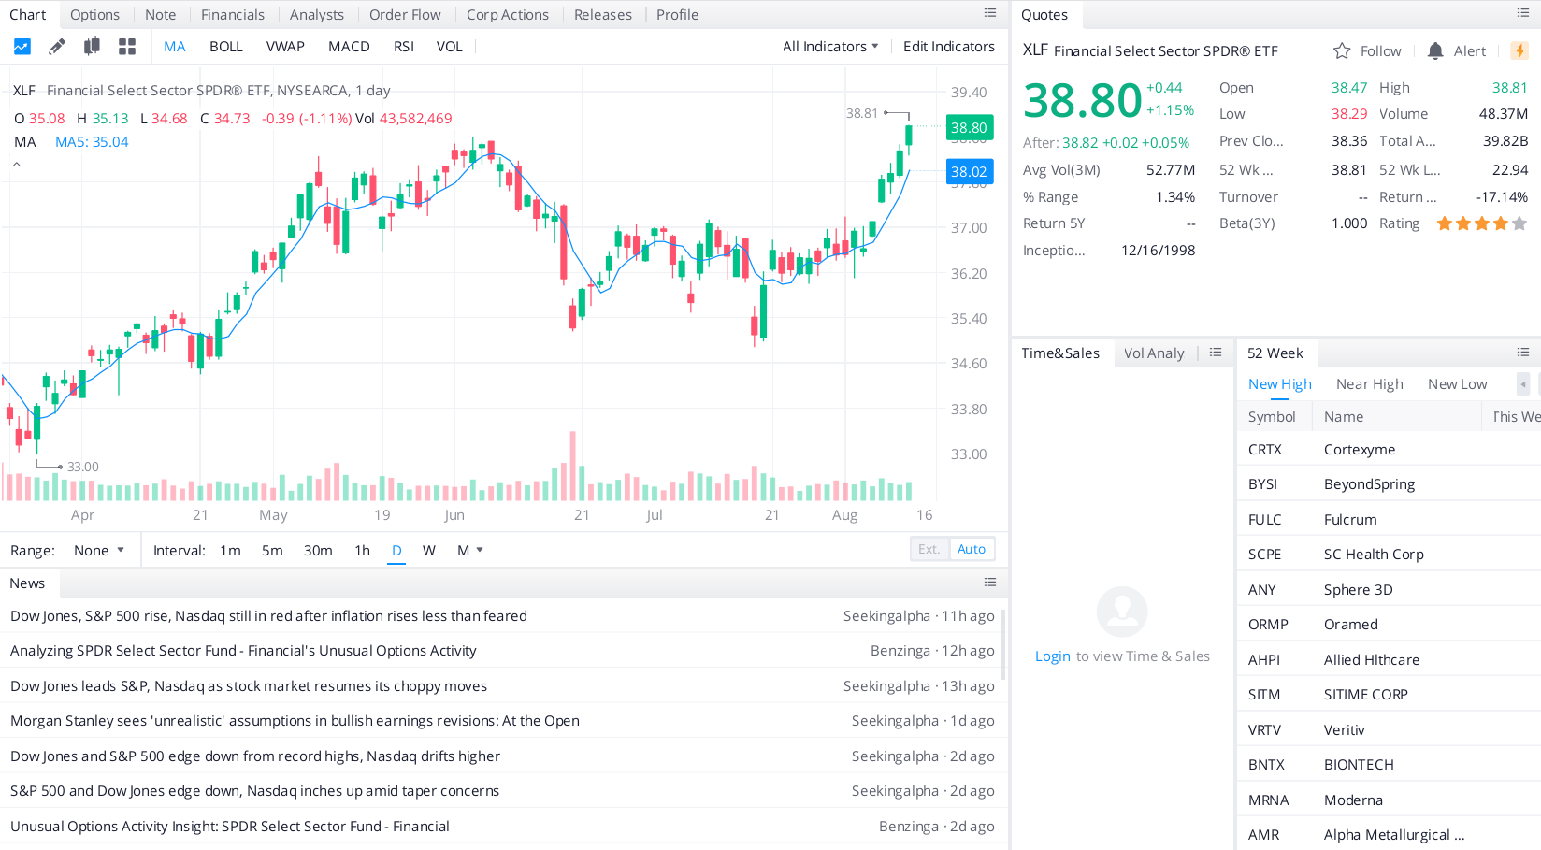Select the BNTX BIONTECH row
This screenshot has width=1541, height=850.
(x=1389, y=765)
